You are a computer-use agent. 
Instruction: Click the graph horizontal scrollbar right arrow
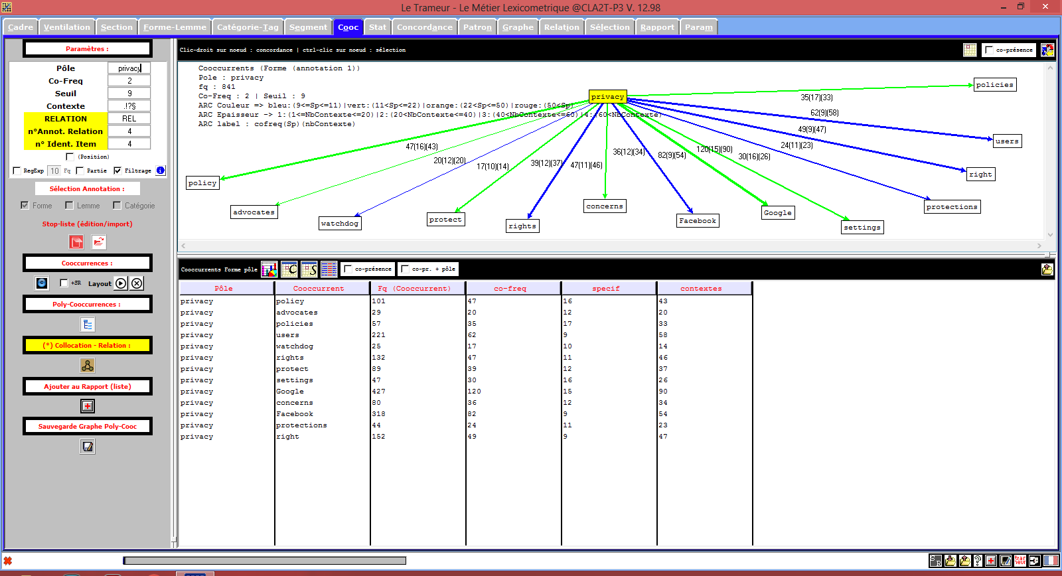pos(1039,246)
